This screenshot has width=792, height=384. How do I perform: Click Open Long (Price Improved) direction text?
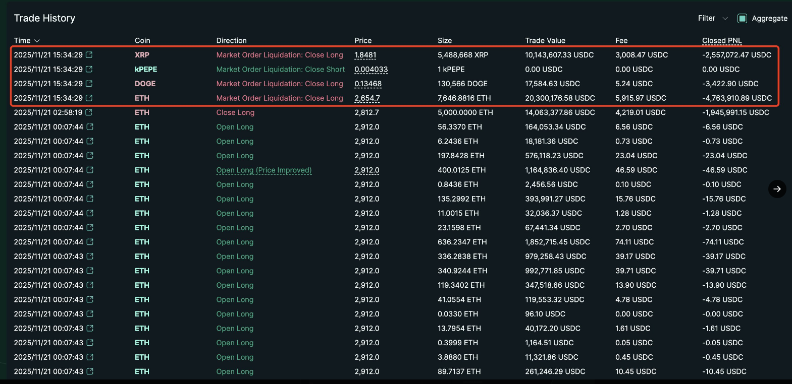click(264, 170)
